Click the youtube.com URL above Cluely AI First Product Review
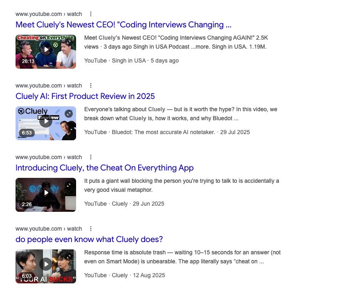 coord(49,85)
